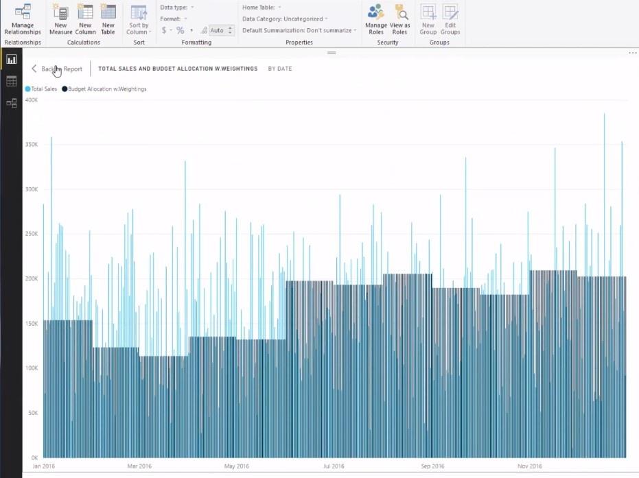The height and width of the screenshot is (478, 639).
Task: Open Relationships model view in sidebar
Action: pyautogui.click(x=12, y=103)
